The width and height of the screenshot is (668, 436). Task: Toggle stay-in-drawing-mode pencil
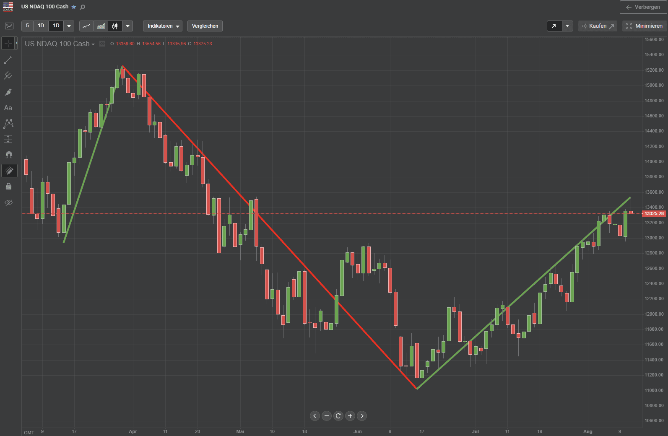(x=9, y=171)
